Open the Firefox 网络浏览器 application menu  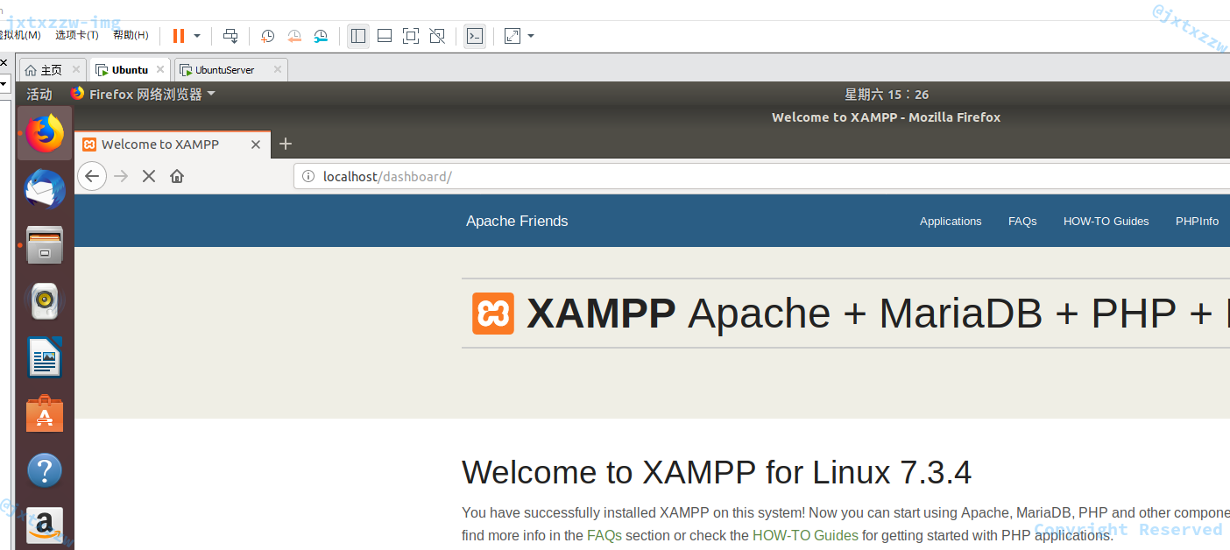[x=144, y=94]
